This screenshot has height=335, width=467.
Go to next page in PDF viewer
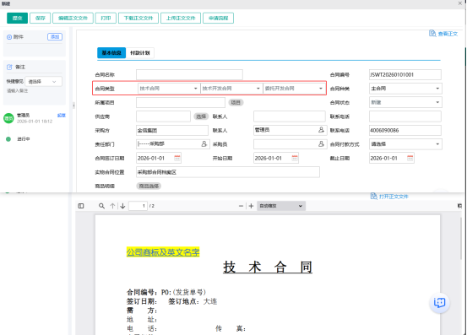point(122,206)
